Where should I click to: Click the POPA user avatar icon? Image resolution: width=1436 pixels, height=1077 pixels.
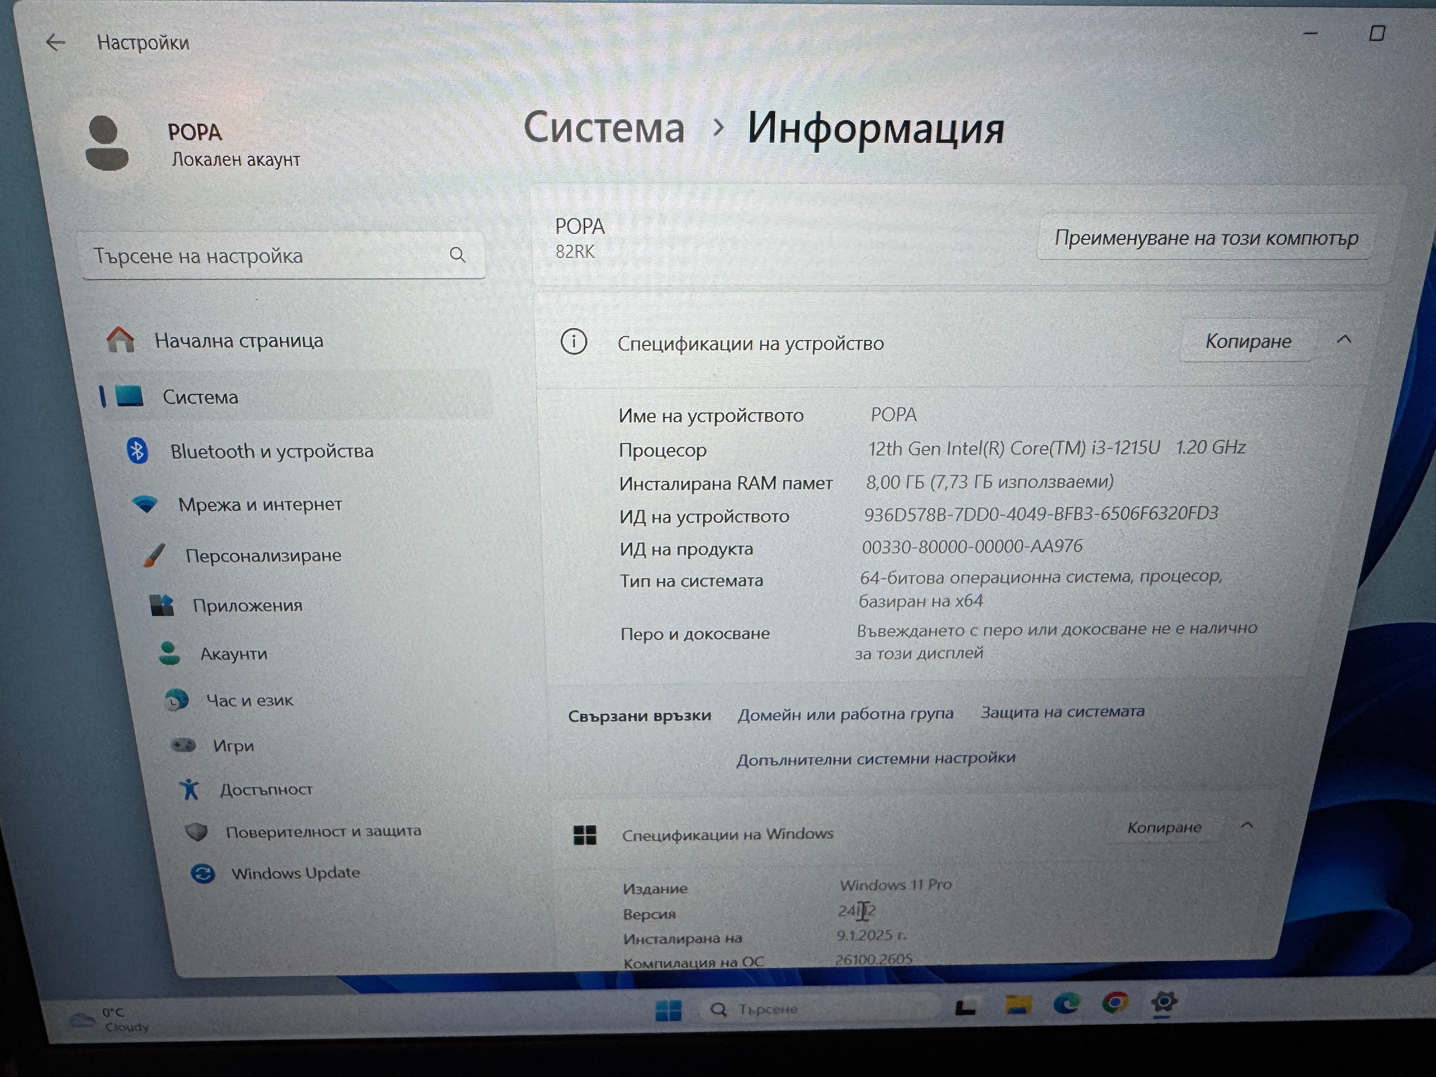107,143
